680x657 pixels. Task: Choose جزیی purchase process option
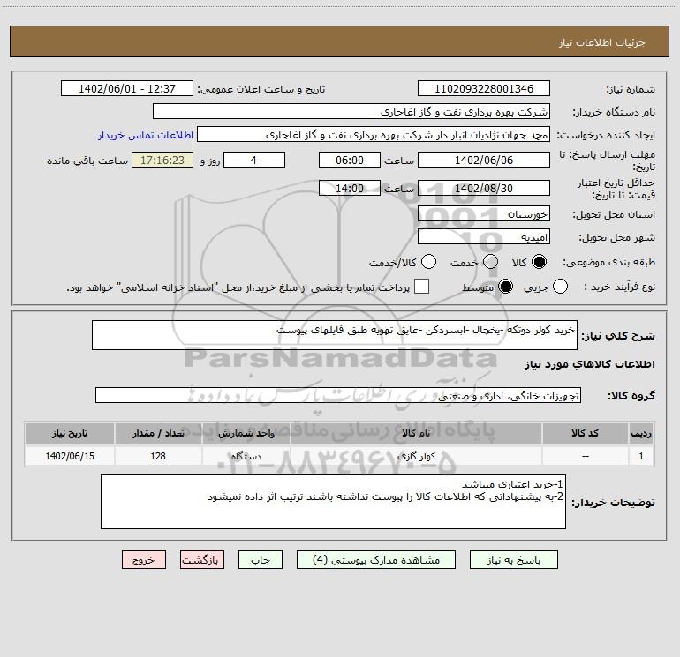[x=560, y=287]
